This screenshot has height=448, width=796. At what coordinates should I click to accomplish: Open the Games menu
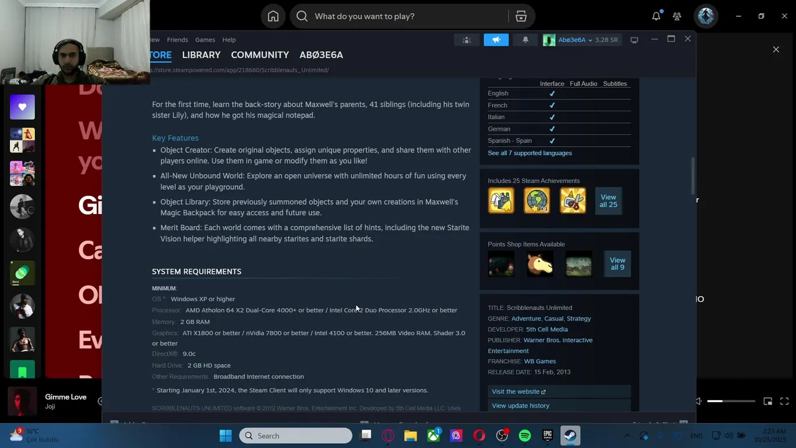click(205, 40)
